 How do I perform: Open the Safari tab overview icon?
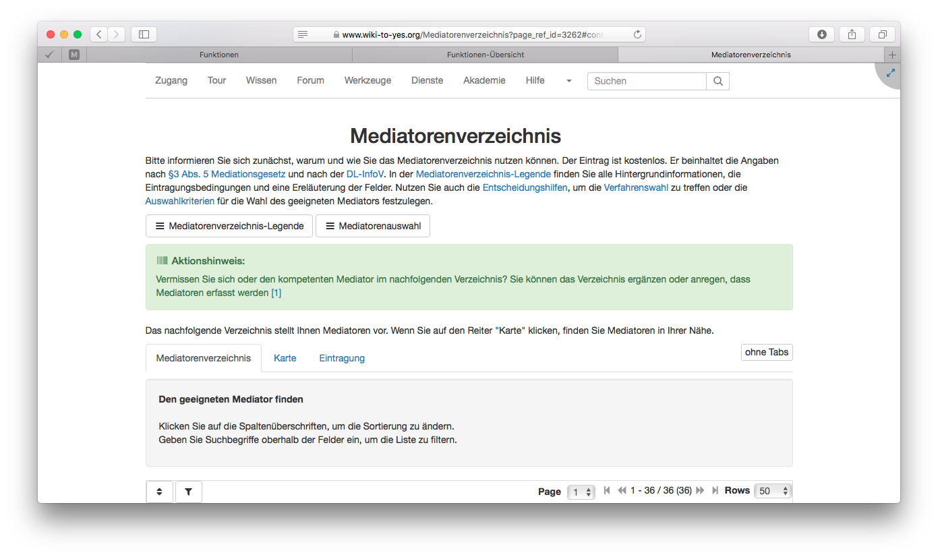(882, 34)
